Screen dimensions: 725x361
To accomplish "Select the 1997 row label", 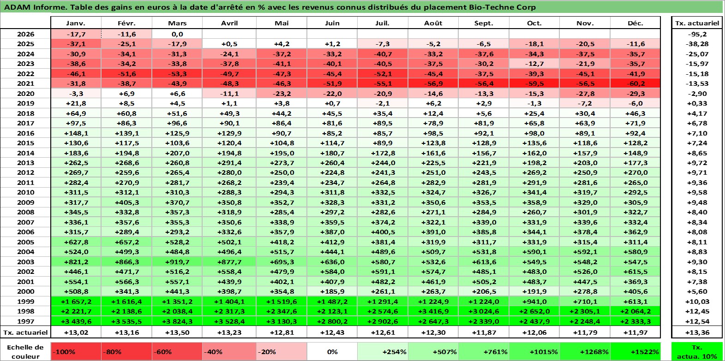I will (25, 321).
